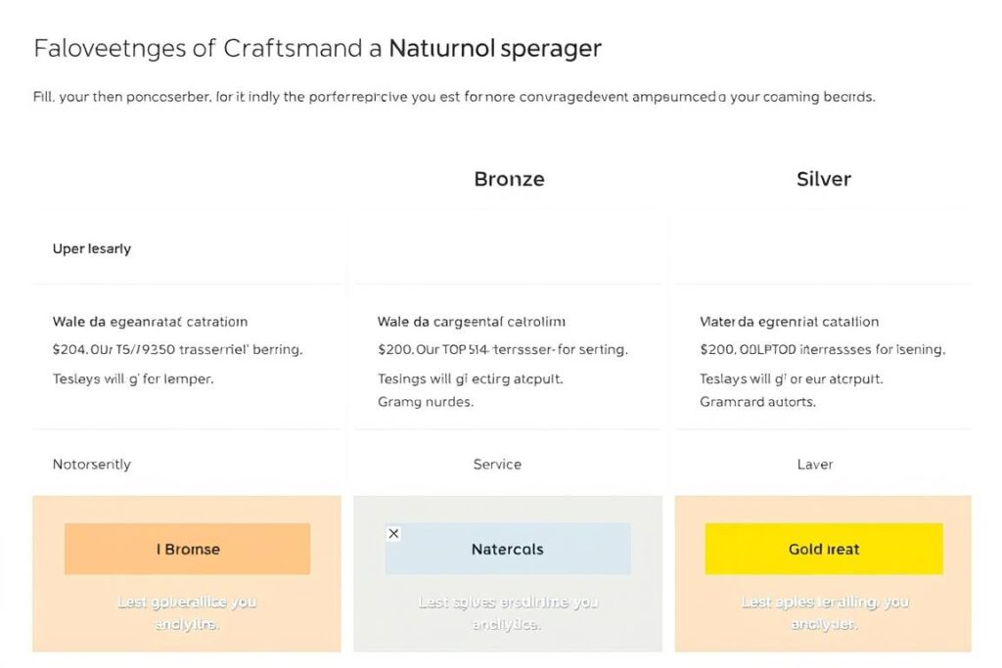Click the page heading about Craftsmand
Image resolution: width=1002 pixels, height=668 pixels.
point(318,48)
